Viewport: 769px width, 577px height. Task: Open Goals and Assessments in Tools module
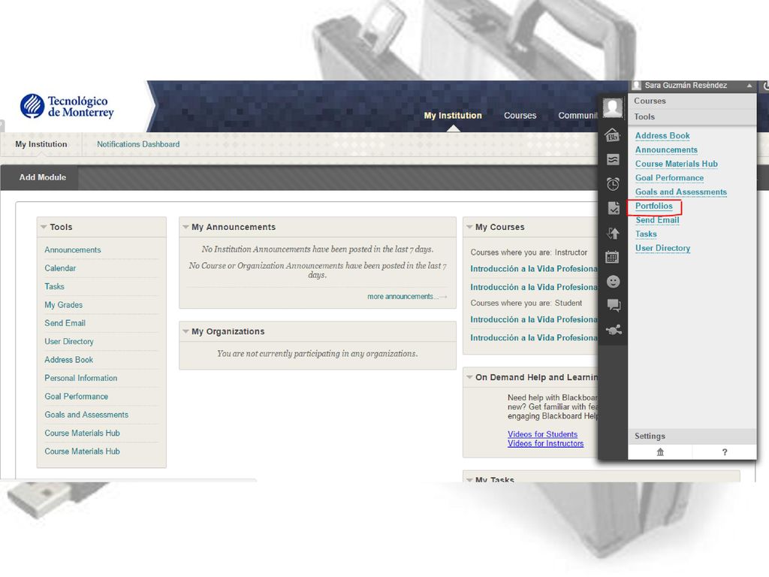[86, 415]
